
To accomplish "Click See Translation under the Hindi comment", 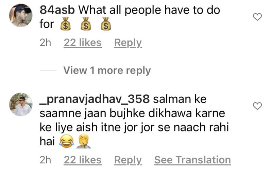I will 192,160.
